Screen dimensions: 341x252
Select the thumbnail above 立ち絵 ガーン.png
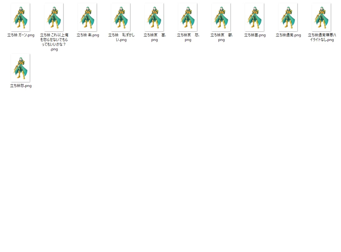point(20,17)
